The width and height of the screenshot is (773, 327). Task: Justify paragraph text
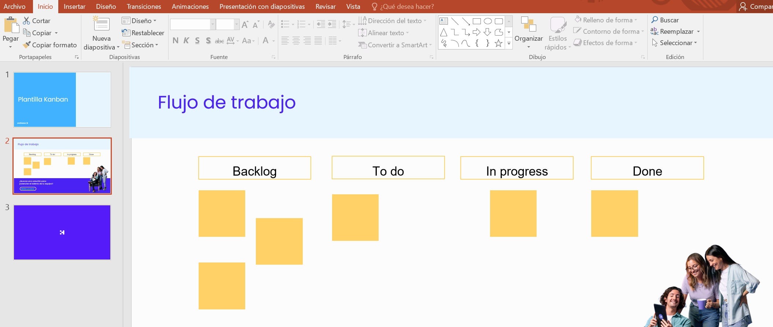pos(318,41)
